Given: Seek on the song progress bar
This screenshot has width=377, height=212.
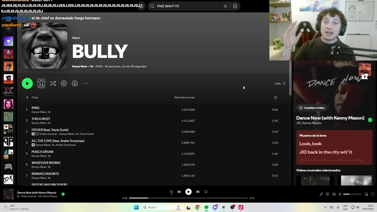Looking at the screenshot, I should click(188, 198).
